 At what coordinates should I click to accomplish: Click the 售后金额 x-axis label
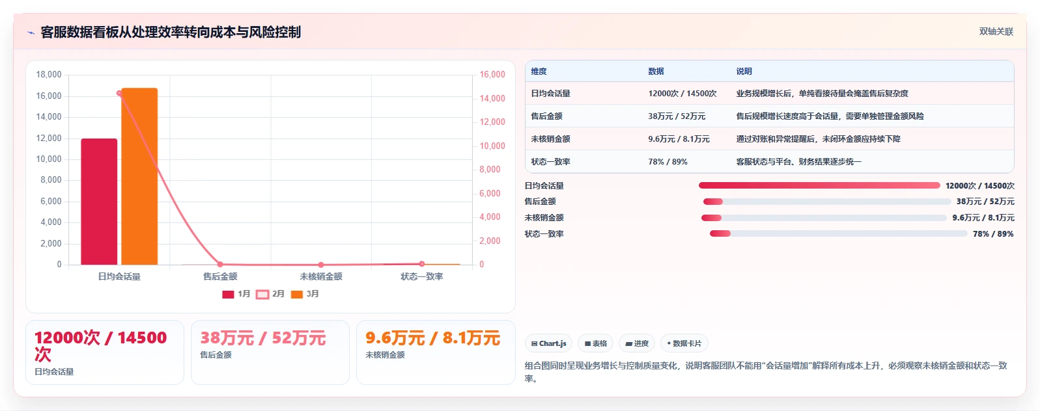point(220,276)
